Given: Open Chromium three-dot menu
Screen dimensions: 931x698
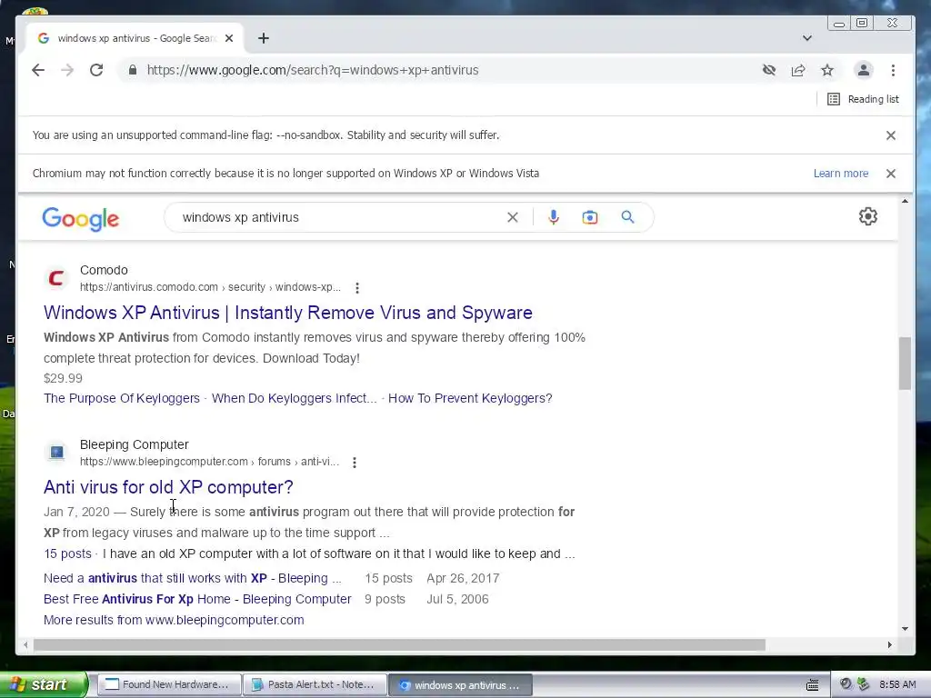Looking at the screenshot, I should click(x=893, y=70).
